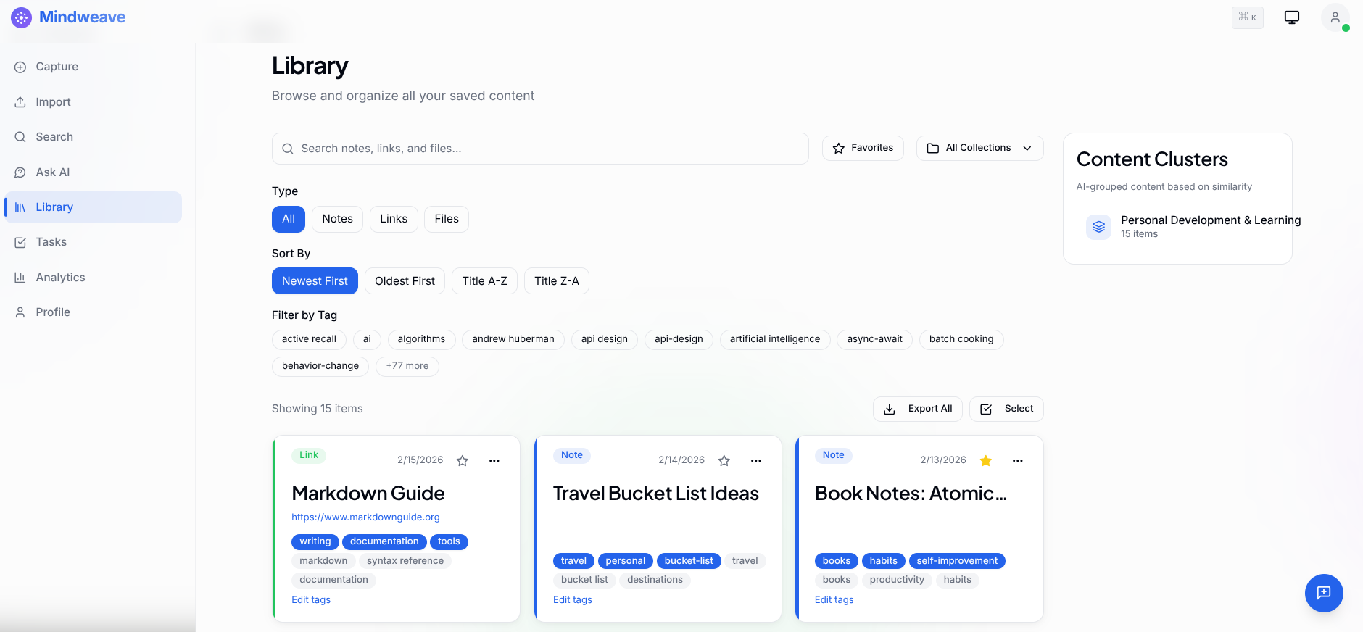
Task: Click the Link type badge on Markdown Guide
Action: click(x=309, y=455)
